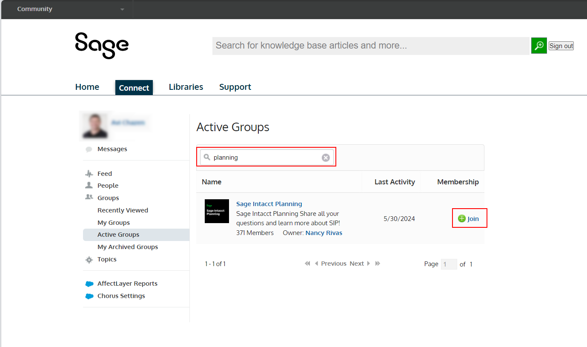Switch to the Libraries tab
Image resolution: width=587 pixels, height=347 pixels.
point(186,87)
